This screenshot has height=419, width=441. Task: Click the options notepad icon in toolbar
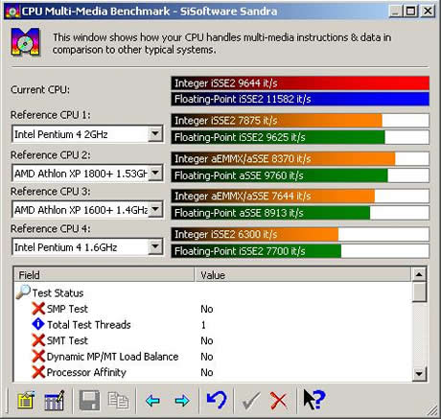26,400
